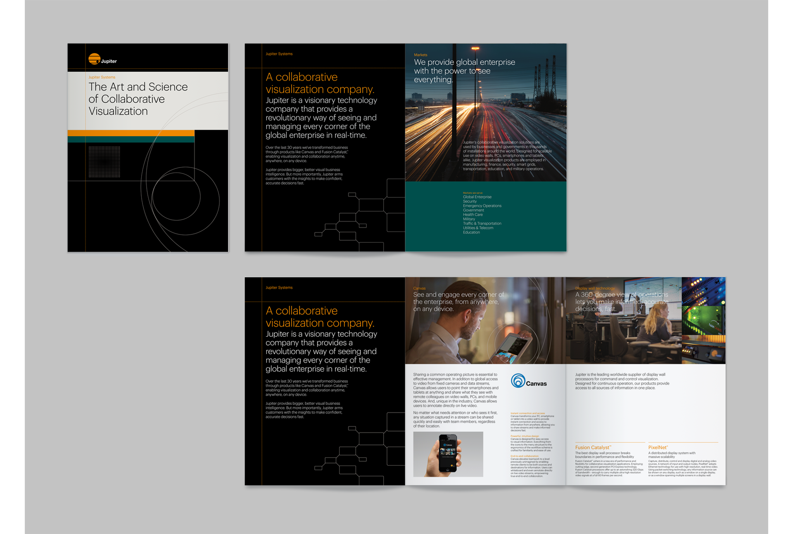Click the 'Markets' label above the highway headline

click(x=420, y=55)
